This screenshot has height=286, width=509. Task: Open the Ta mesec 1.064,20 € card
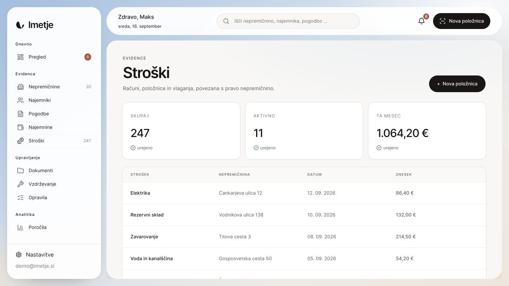tap(427, 131)
